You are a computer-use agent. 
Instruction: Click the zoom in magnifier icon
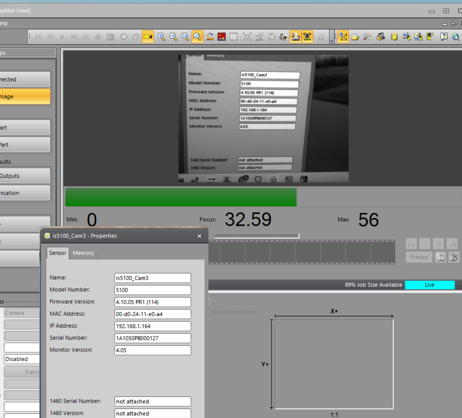(x=161, y=37)
